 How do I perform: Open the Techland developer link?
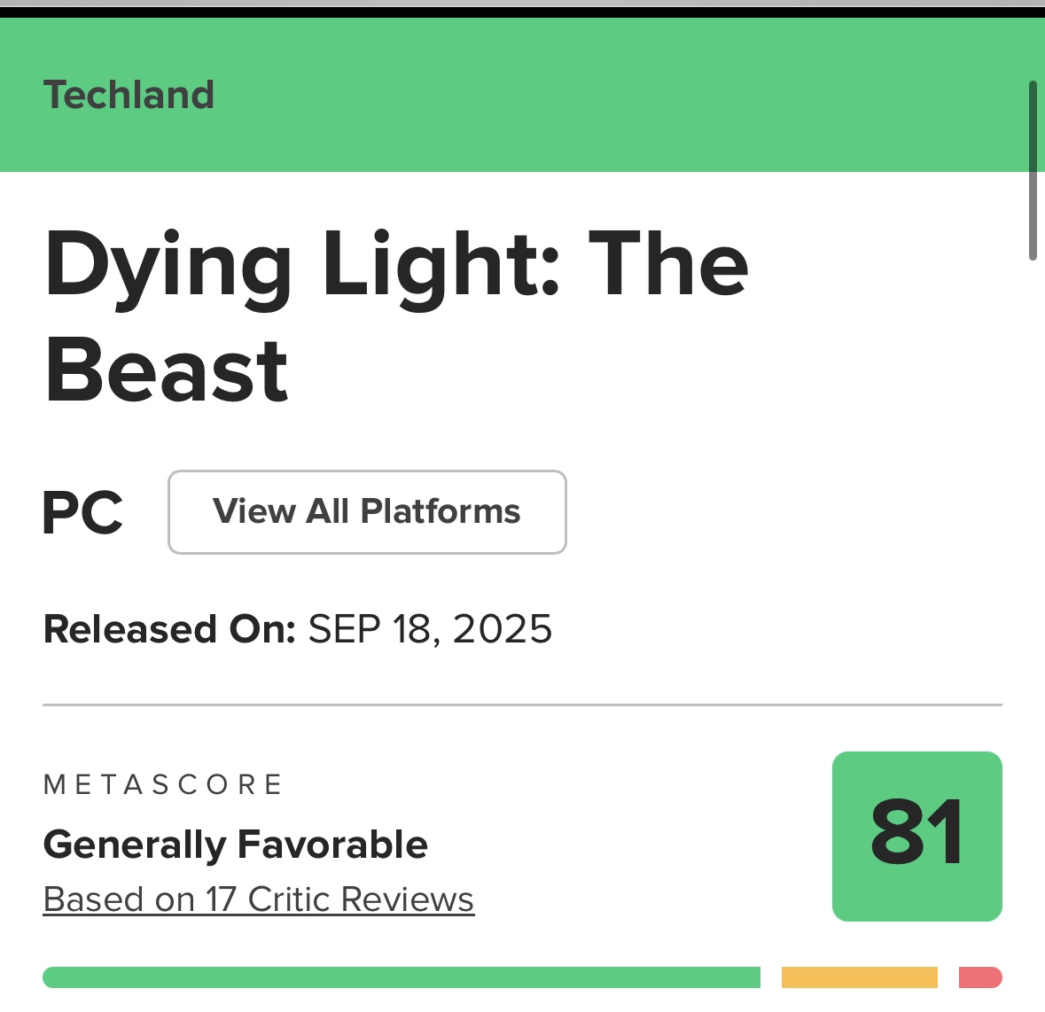[x=129, y=95]
